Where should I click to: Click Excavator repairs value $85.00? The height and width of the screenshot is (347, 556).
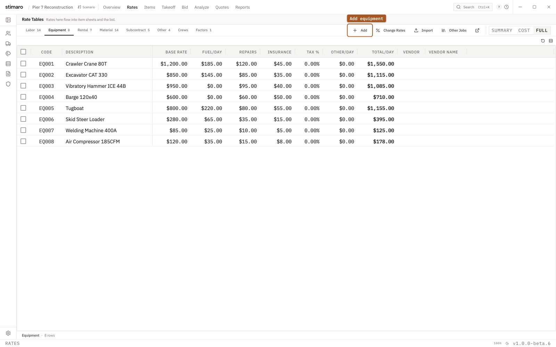click(x=248, y=75)
